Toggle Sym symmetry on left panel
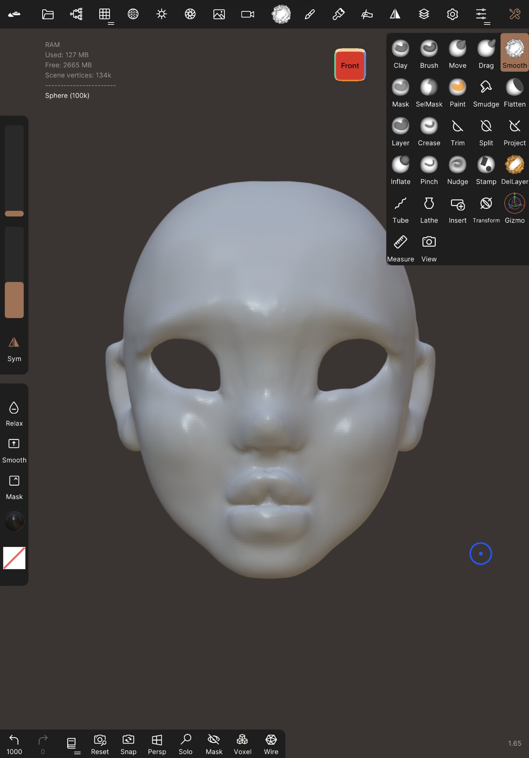 pyautogui.click(x=14, y=349)
